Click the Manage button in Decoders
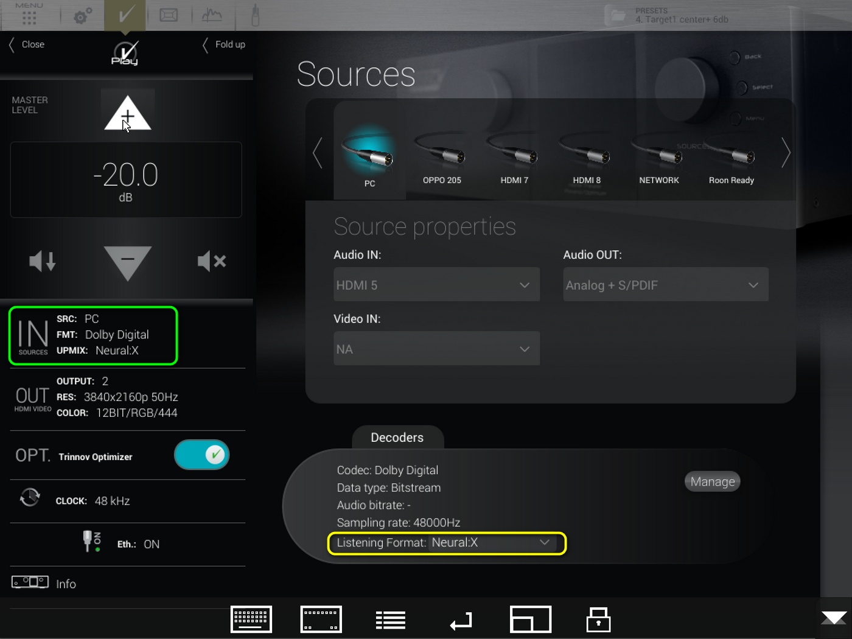852x639 pixels. (x=712, y=482)
